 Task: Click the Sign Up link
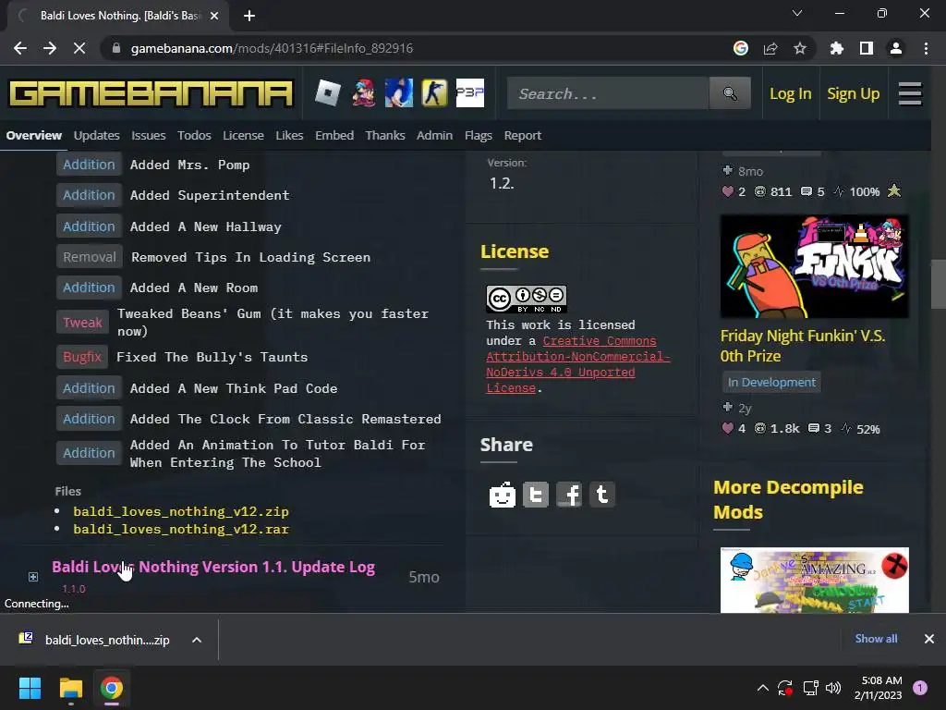853,93
